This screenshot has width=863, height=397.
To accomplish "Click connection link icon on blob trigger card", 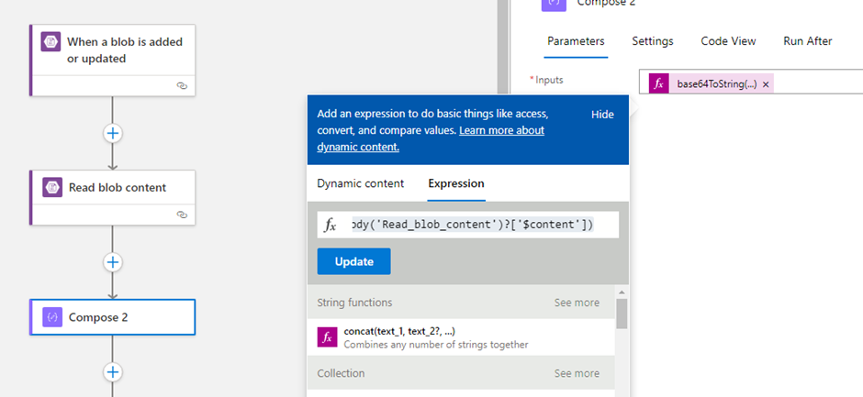I will pyautogui.click(x=182, y=86).
